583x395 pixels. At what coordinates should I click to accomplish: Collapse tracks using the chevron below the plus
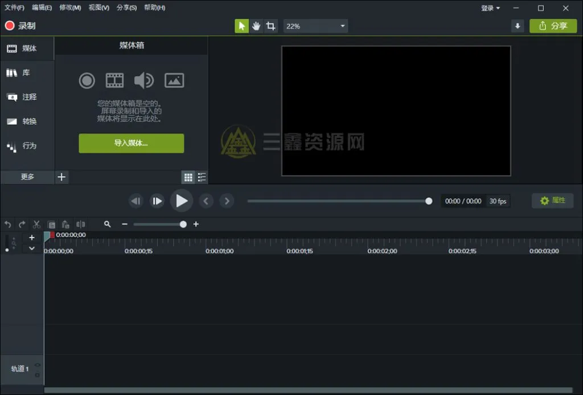pos(31,249)
